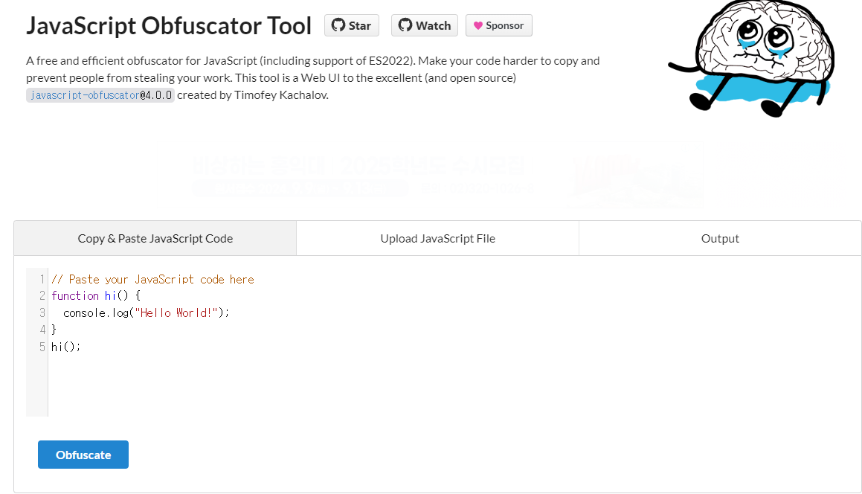Viewport: 862px width, 494px height.
Task: Switch to Copy & Paste JavaScript Code tab
Action: tap(155, 238)
